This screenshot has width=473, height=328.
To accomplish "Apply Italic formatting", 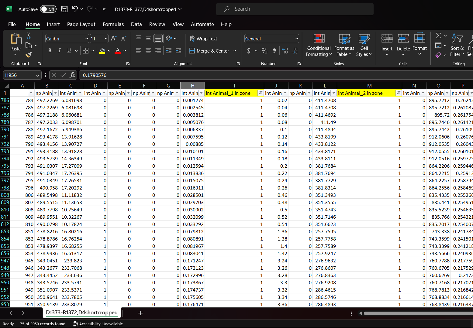I will click(x=60, y=51).
